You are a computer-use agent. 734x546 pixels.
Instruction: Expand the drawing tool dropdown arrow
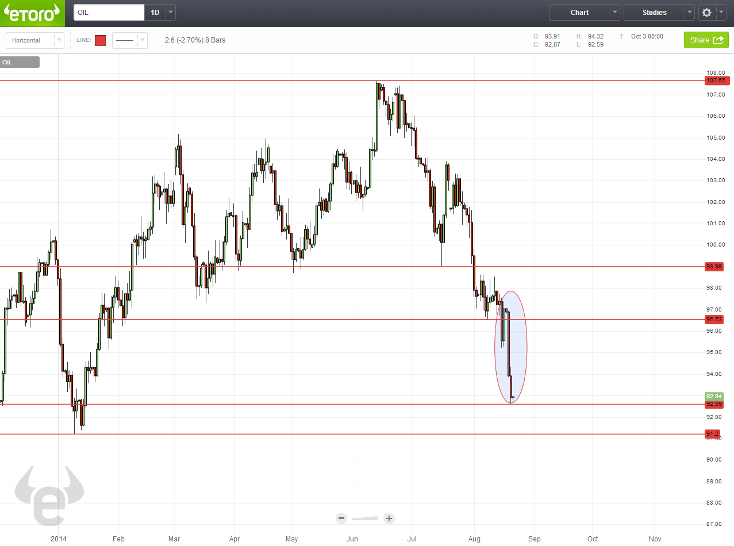[59, 41]
